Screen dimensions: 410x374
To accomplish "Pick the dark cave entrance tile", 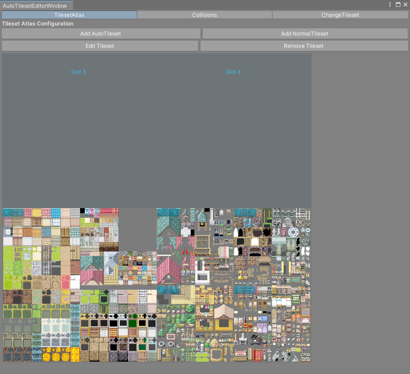I will pos(266,232).
